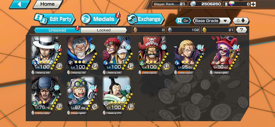Click the bronze fragment icon showing 0

(x=135, y=30)
